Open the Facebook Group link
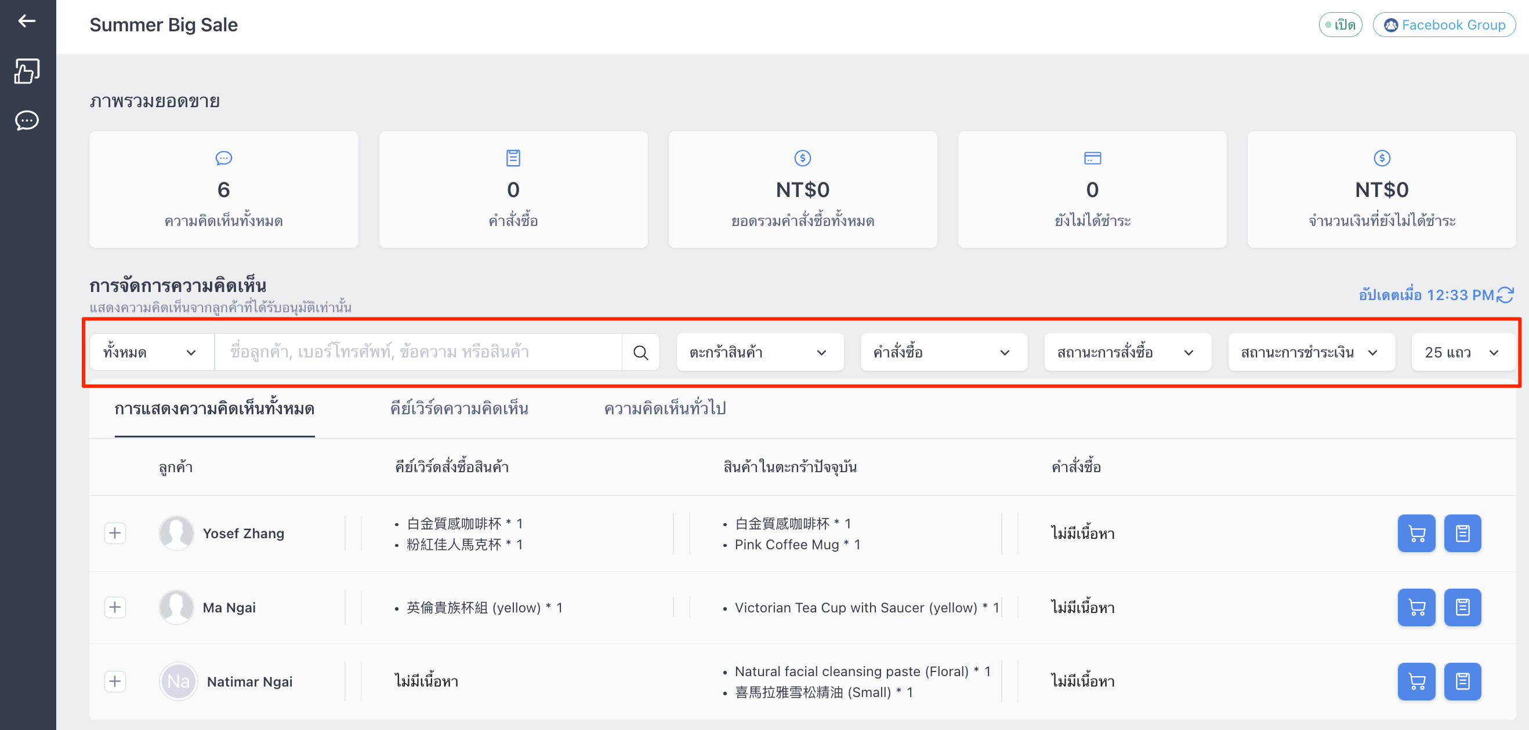1529x730 pixels. [x=1444, y=25]
